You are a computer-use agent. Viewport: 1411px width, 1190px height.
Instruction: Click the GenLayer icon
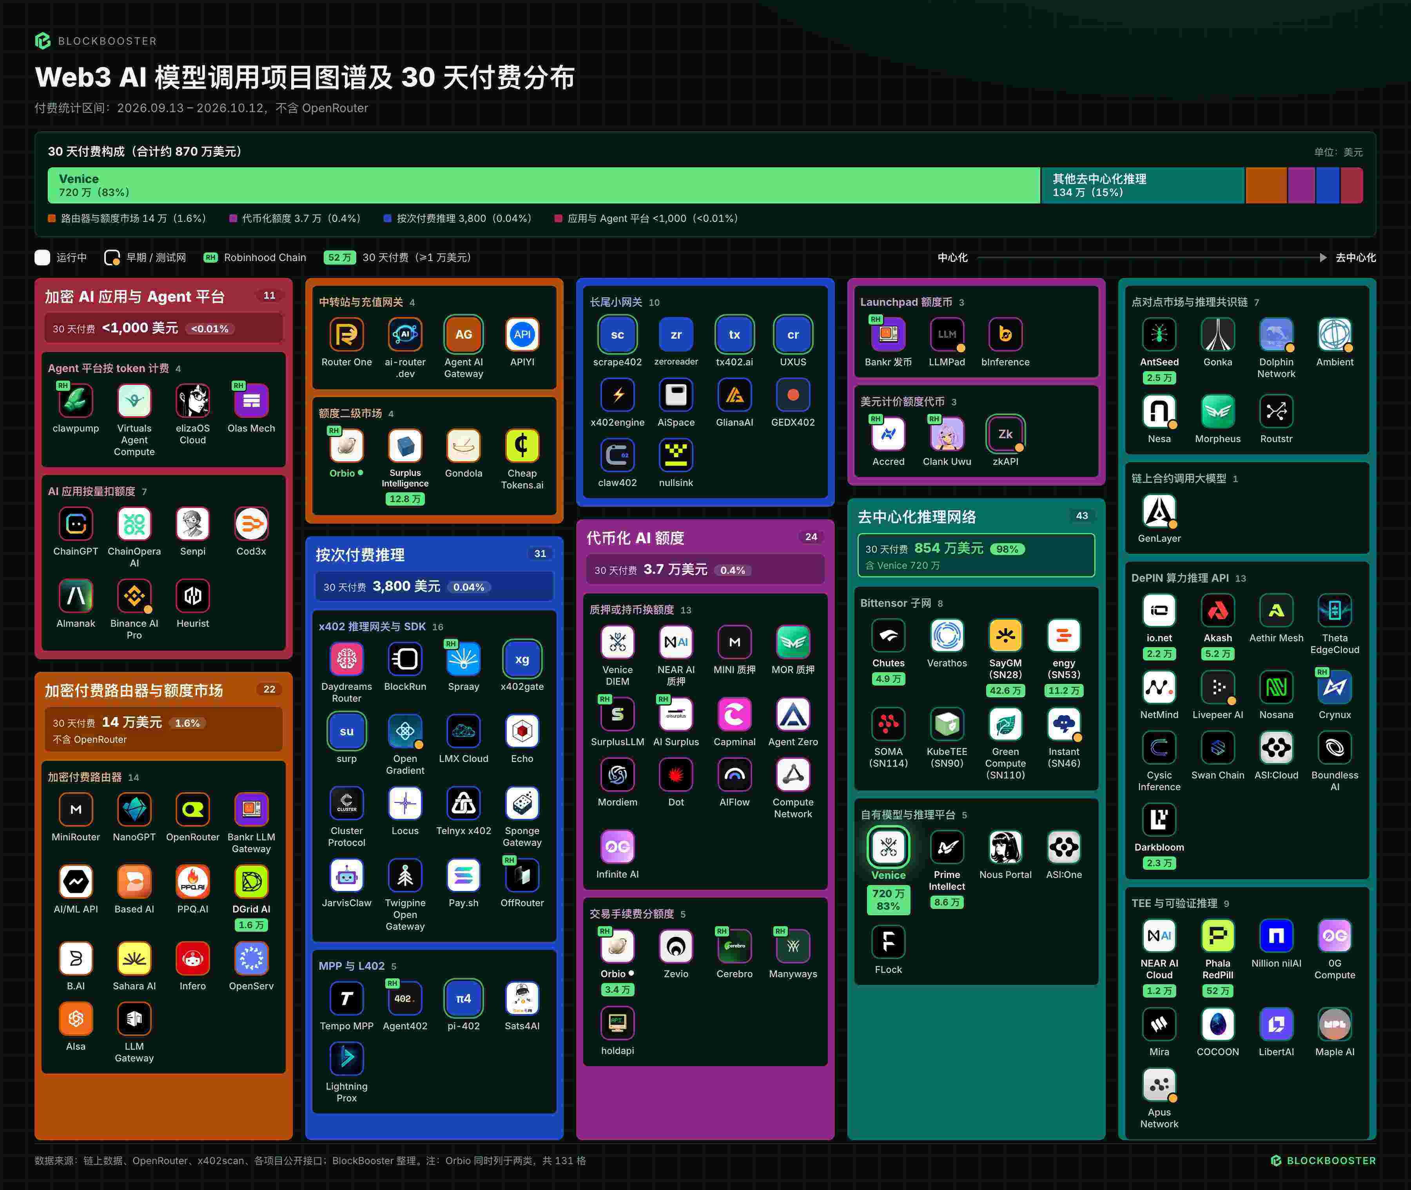(1159, 512)
